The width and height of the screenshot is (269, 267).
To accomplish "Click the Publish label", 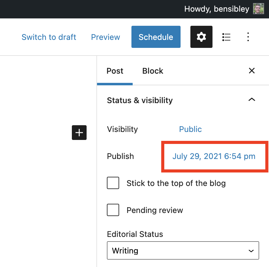I will tap(120, 156).
